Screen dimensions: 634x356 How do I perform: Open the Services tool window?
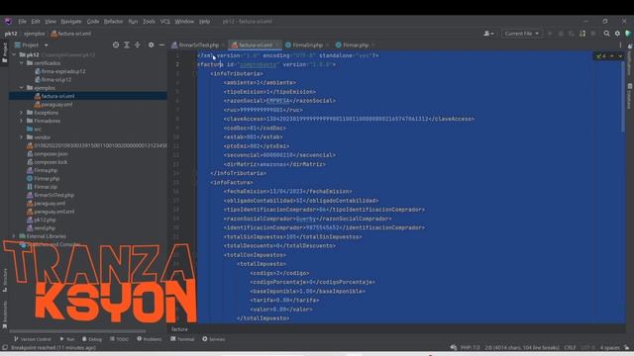coord(214,339)
